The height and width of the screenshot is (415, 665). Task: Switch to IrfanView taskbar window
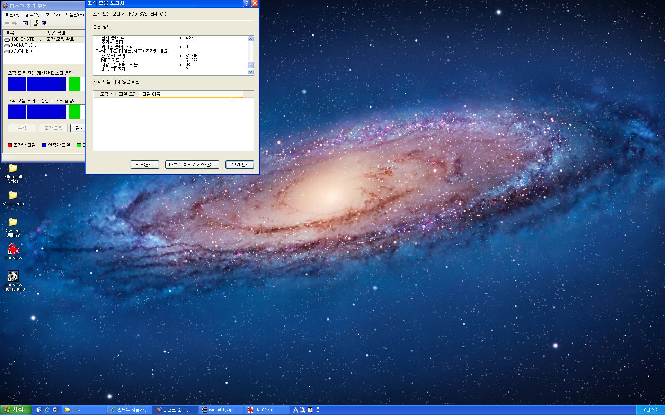[x=267, y=410]
